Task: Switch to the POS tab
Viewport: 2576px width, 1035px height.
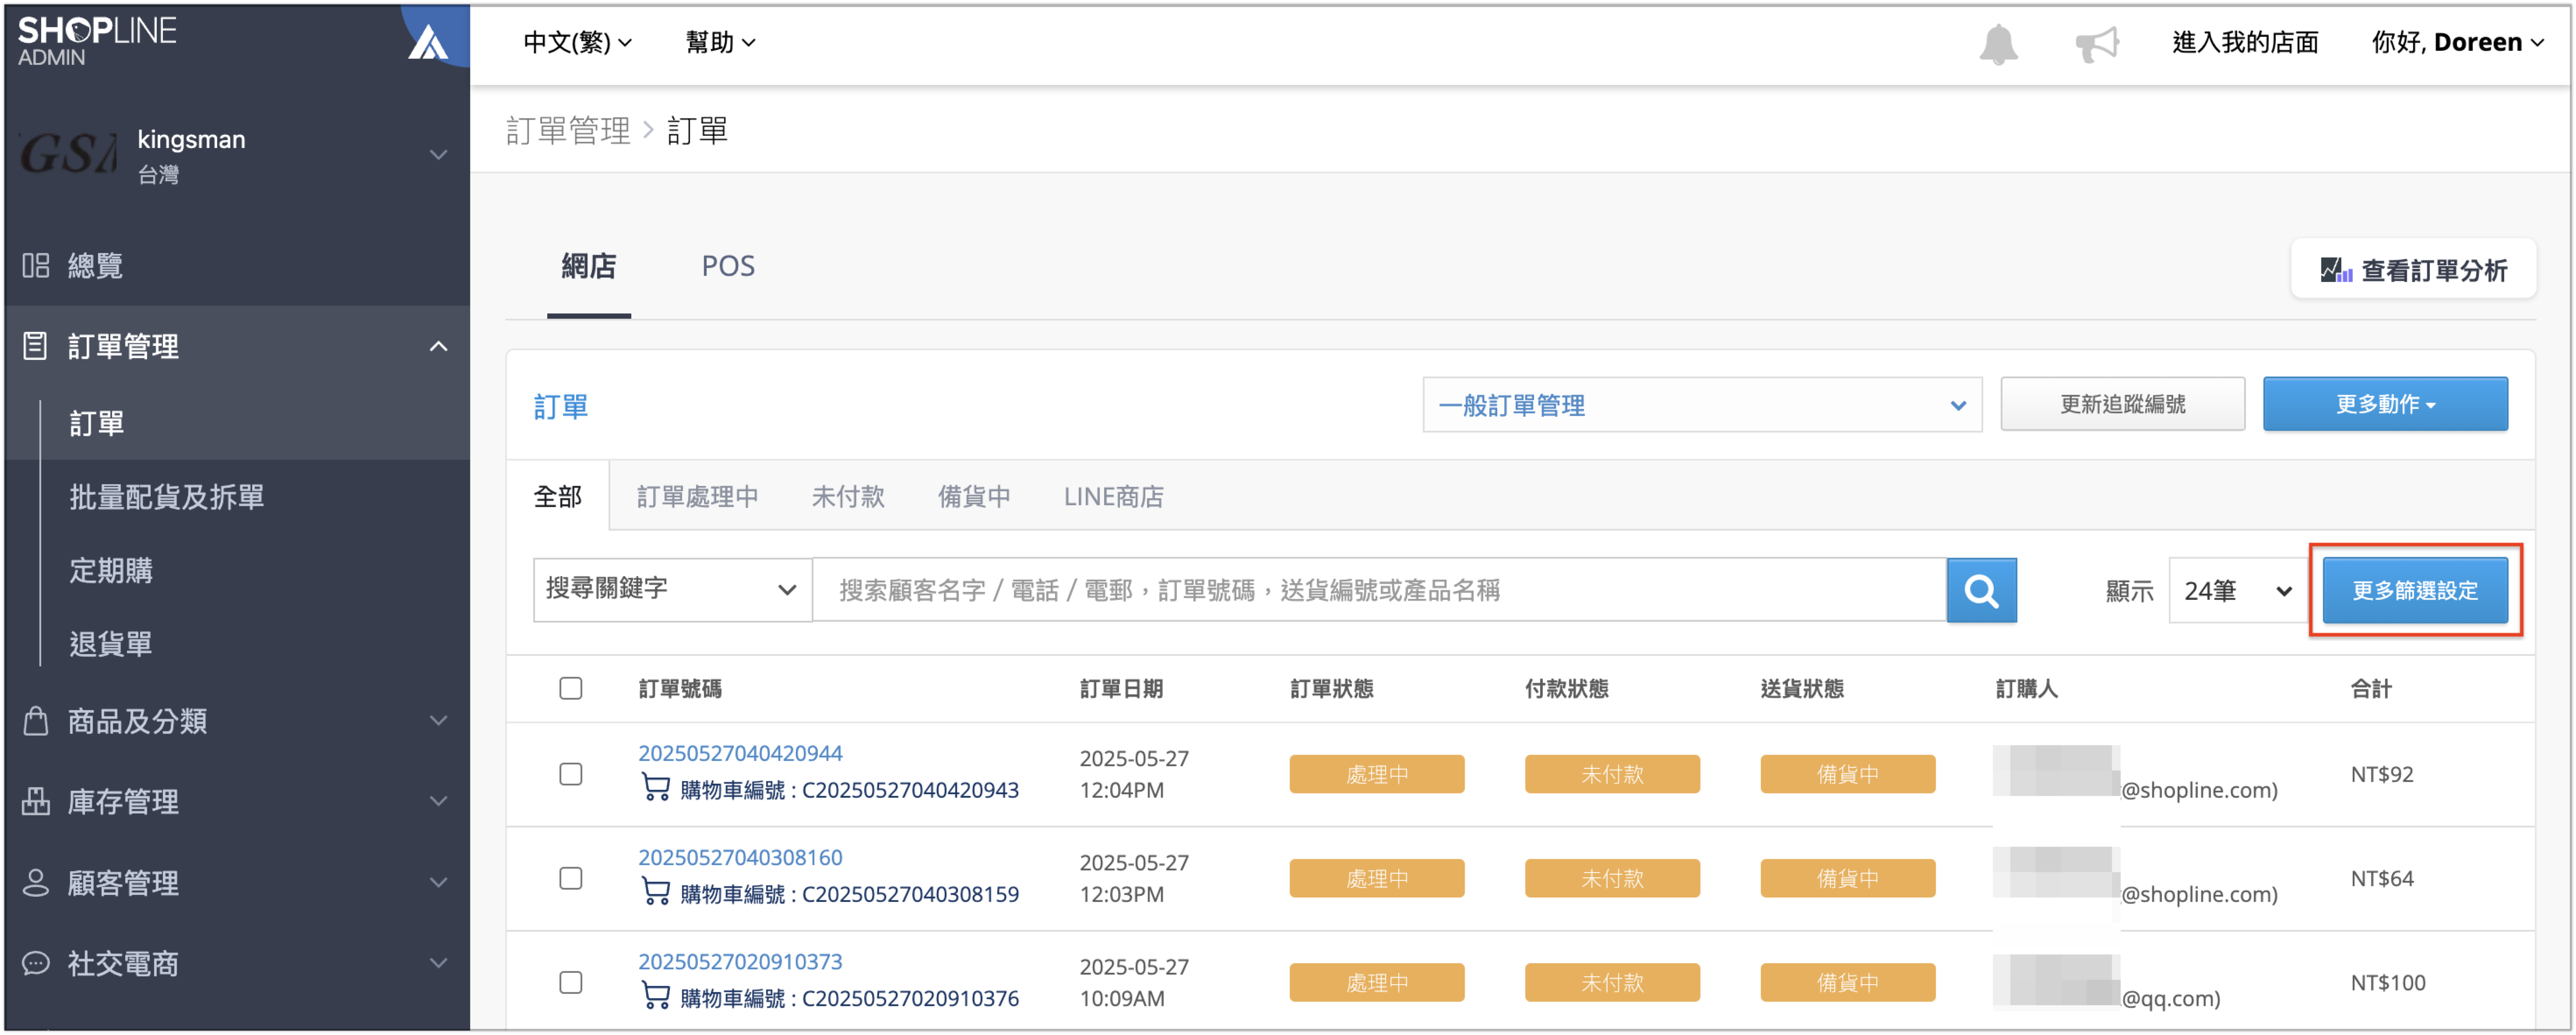Action: (x=727, y=266)
